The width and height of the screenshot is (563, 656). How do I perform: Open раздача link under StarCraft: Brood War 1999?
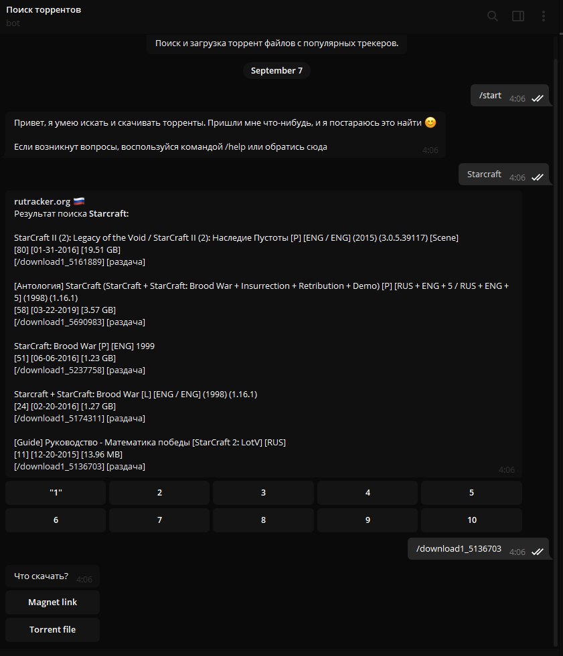tap(126, 370)
